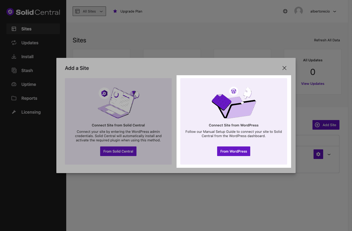Click the Stash document icon

pos(14,70)
